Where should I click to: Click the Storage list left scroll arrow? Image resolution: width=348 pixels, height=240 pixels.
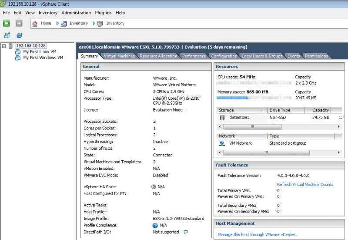point(220,127)
